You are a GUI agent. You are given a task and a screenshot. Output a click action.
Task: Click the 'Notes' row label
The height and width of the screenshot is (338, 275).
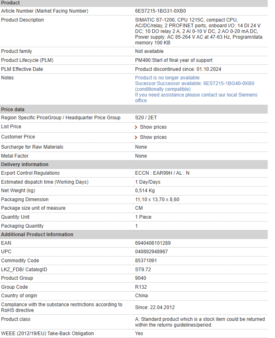7,78
